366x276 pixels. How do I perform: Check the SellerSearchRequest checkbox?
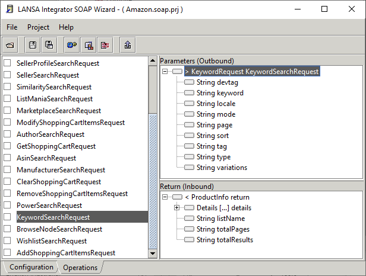pyautogui.click(x=7, y=75)
